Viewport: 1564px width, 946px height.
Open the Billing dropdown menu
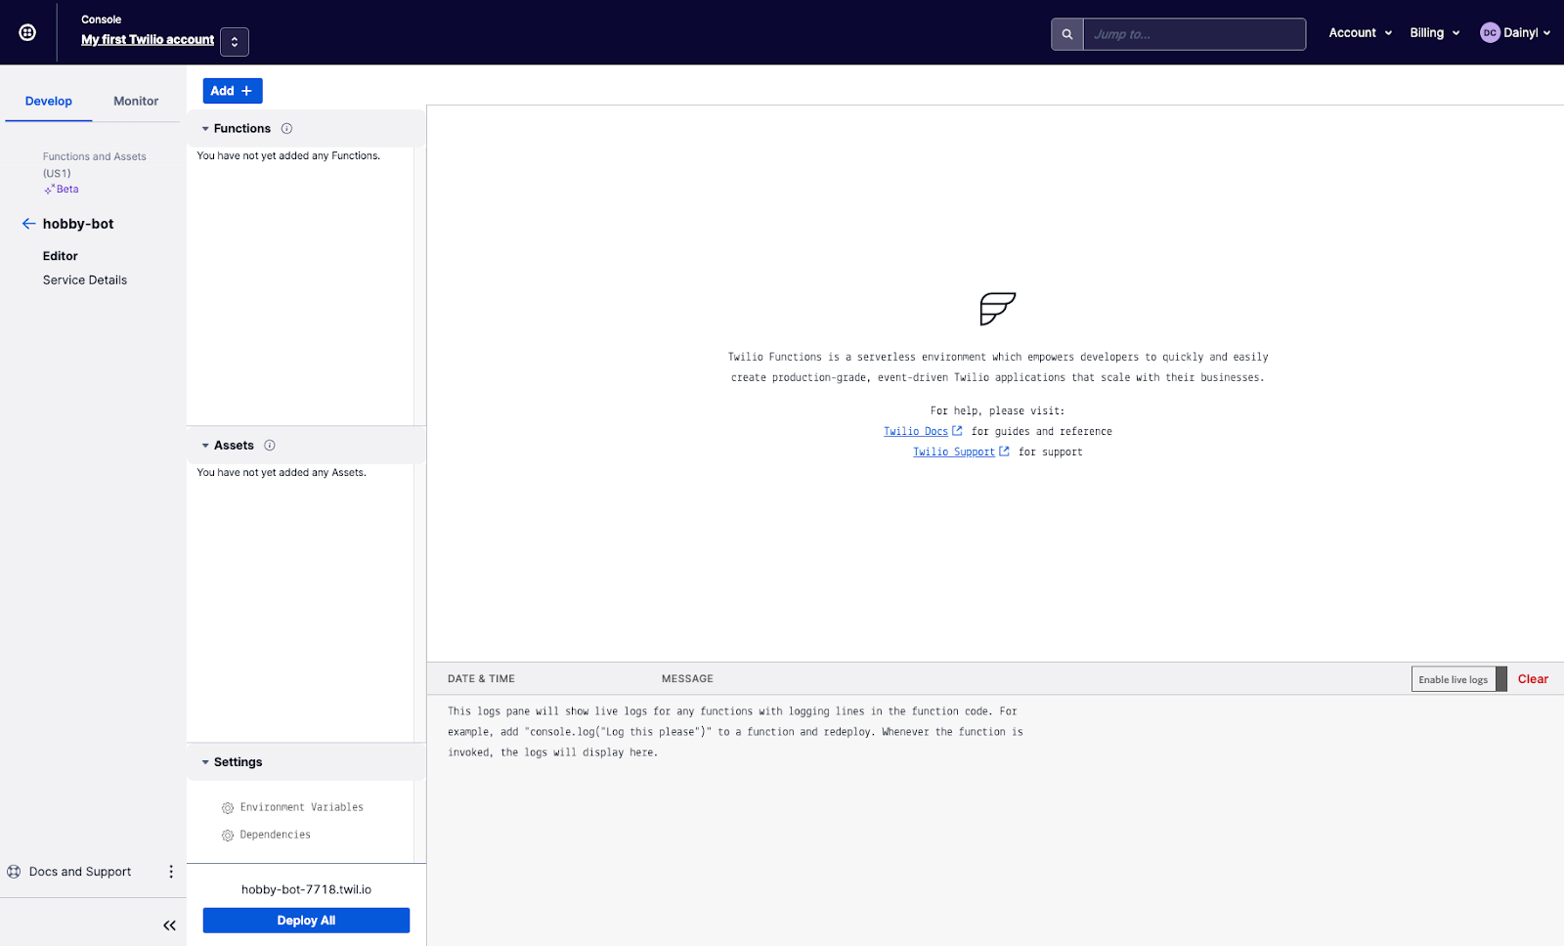[x=1435, y=33]
